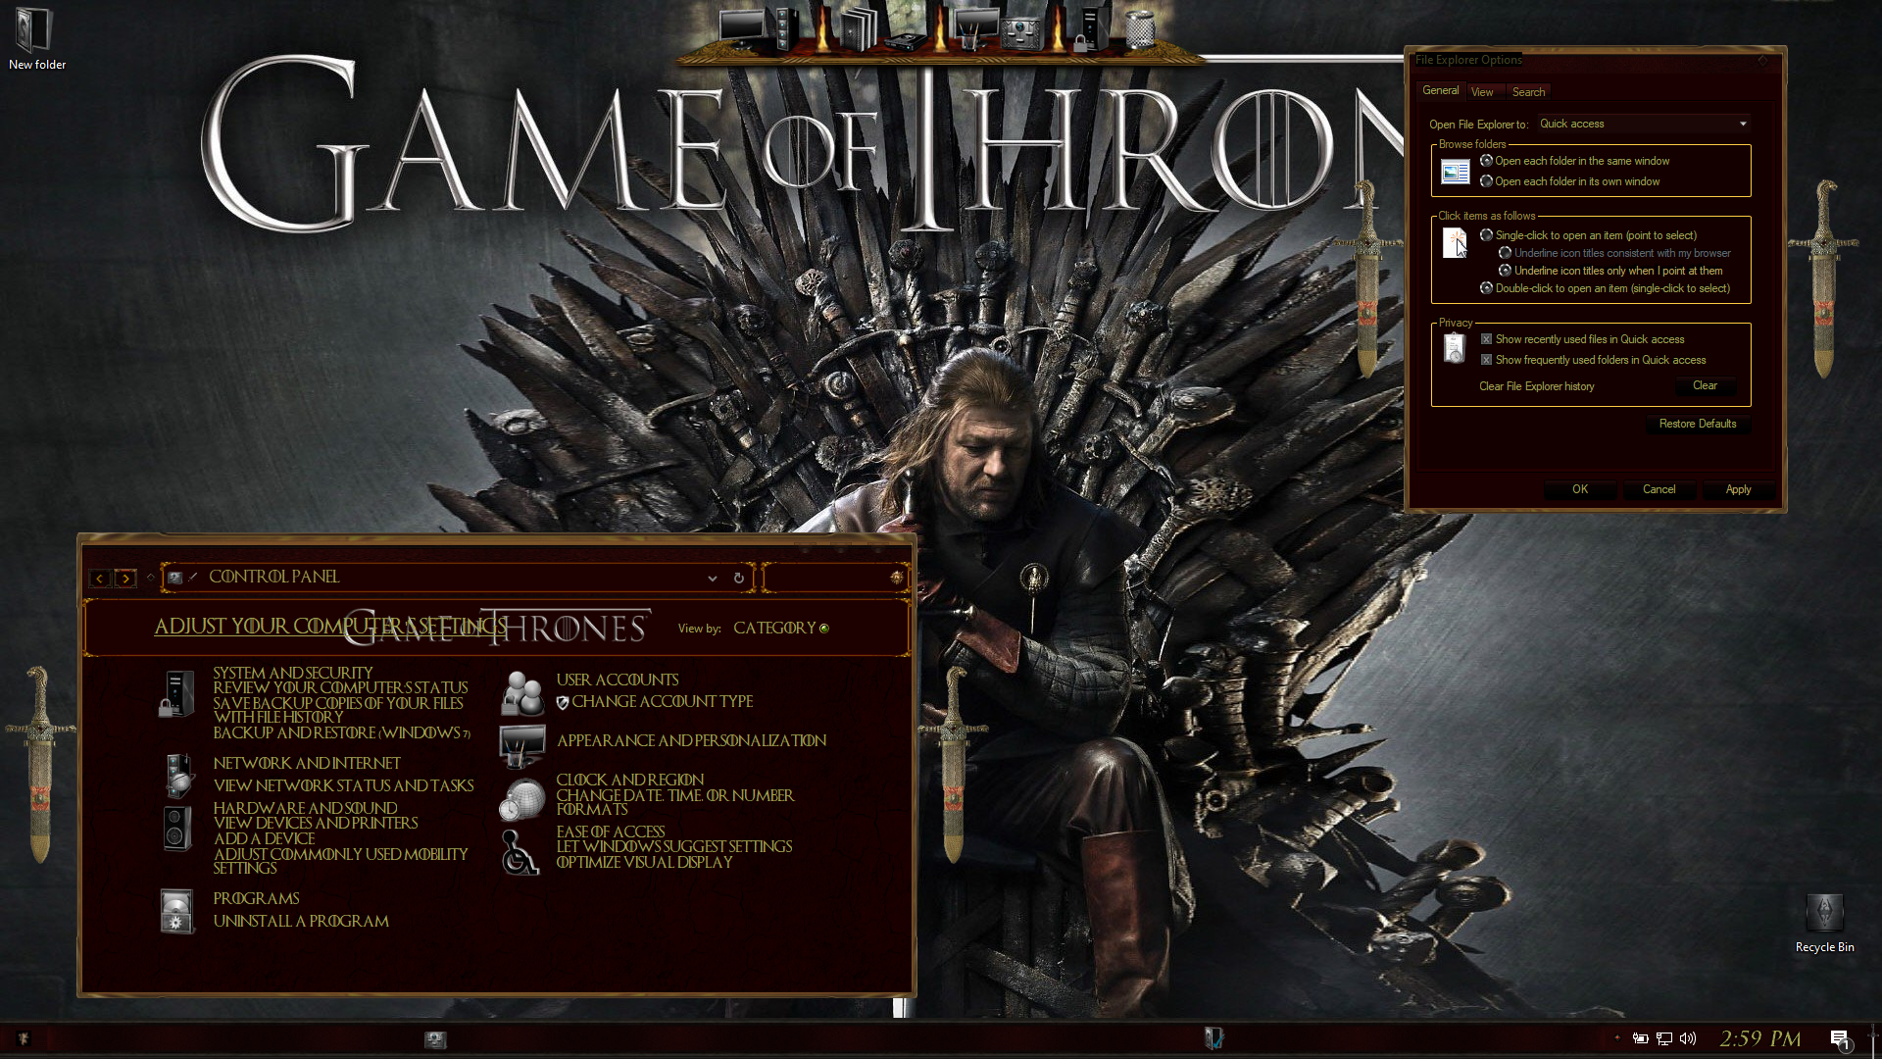Viewport: 1882px width, 1059px height.
Task: Expand the Control Panel address bar dropdown
Action: pyautogui.click(x=713, y=578)
